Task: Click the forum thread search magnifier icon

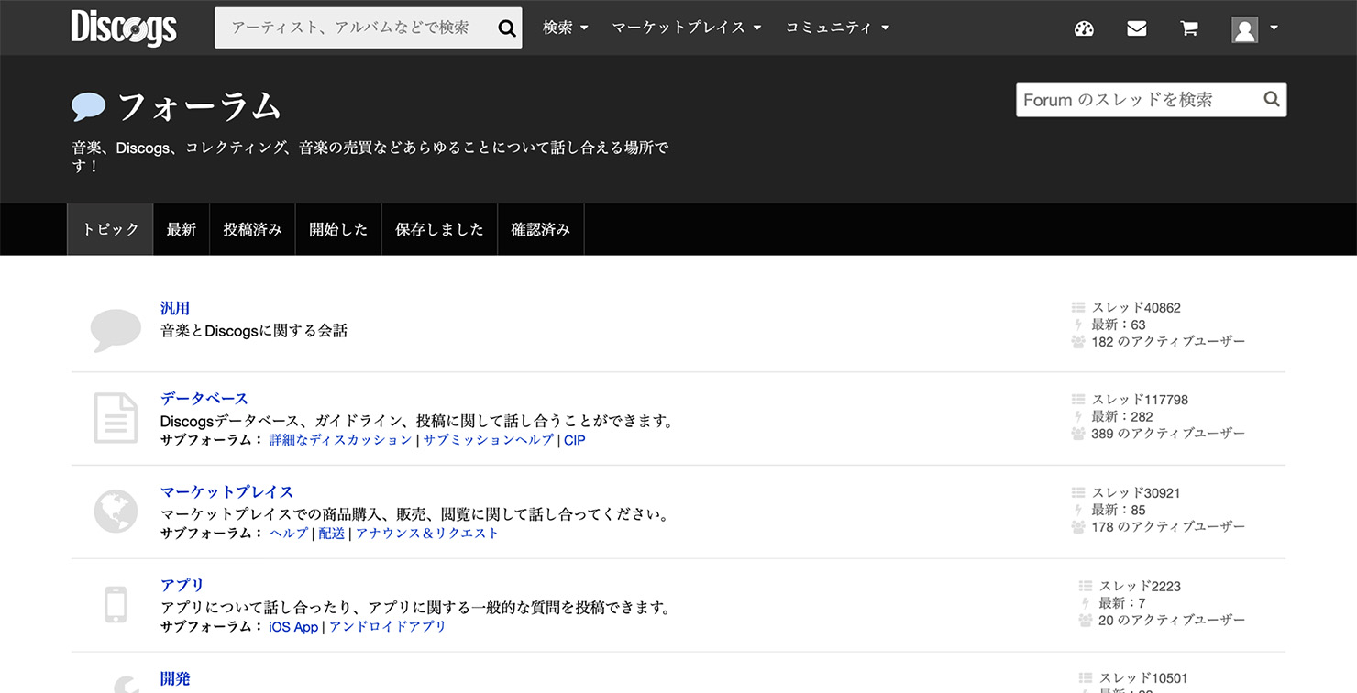Action: [1272, 99]
